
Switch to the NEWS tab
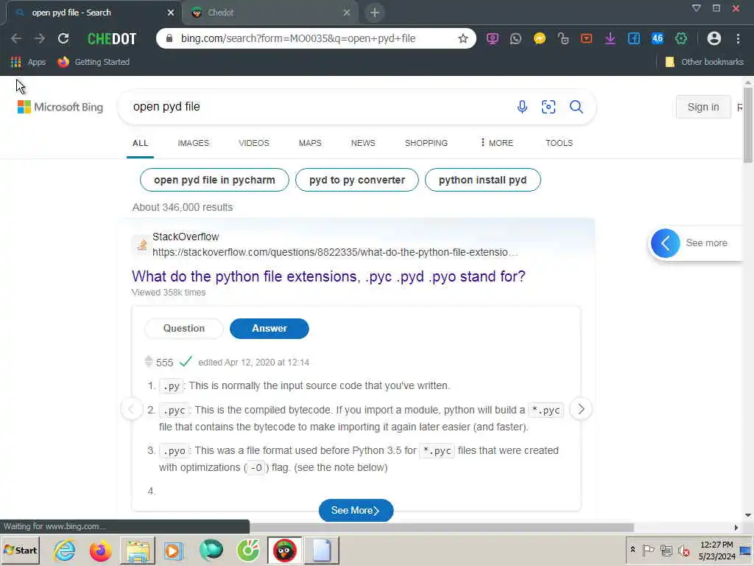click(363, 143)
